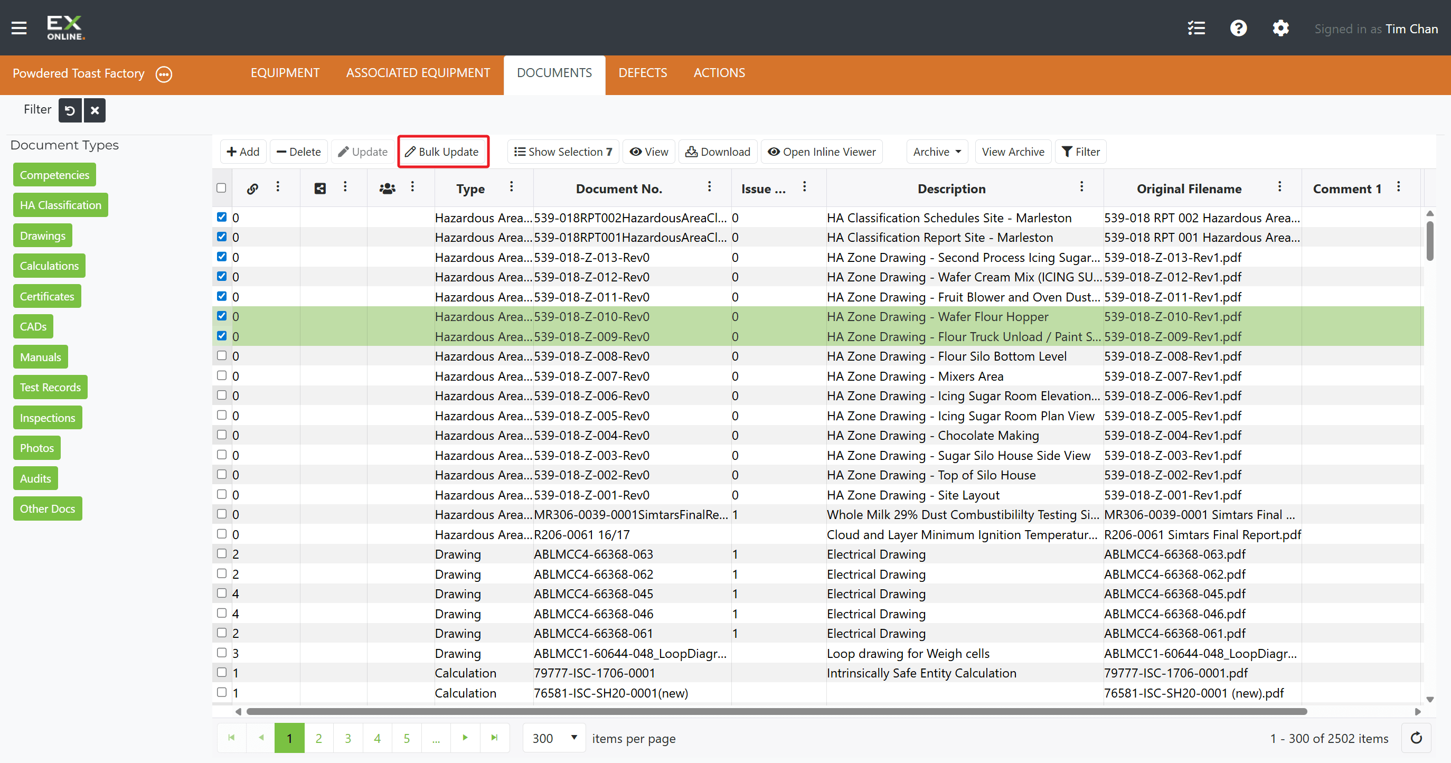Open the task checklist icon in header
1451x763 pixels.
[1196, 28]
